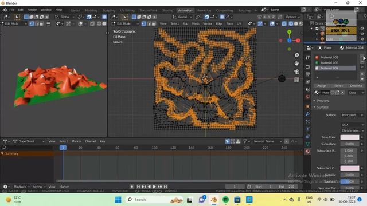Open the Object properties tab
The height and width of the screenshot is (206, 367).
point(307,106)
